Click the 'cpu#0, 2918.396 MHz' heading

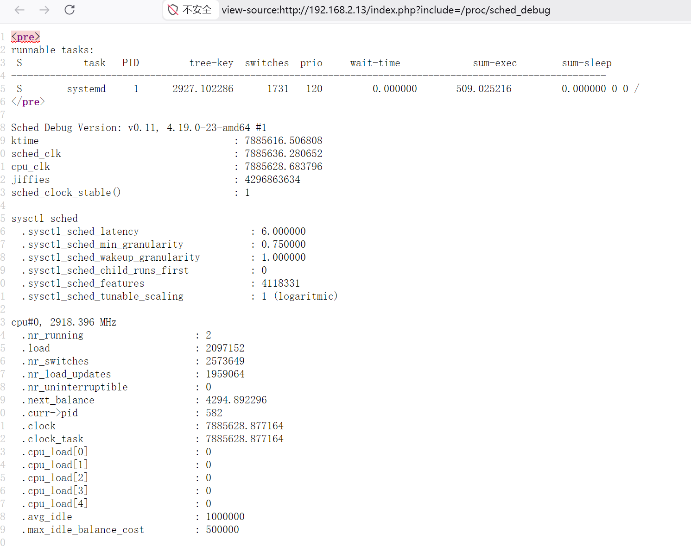click(x=64, y=322)
